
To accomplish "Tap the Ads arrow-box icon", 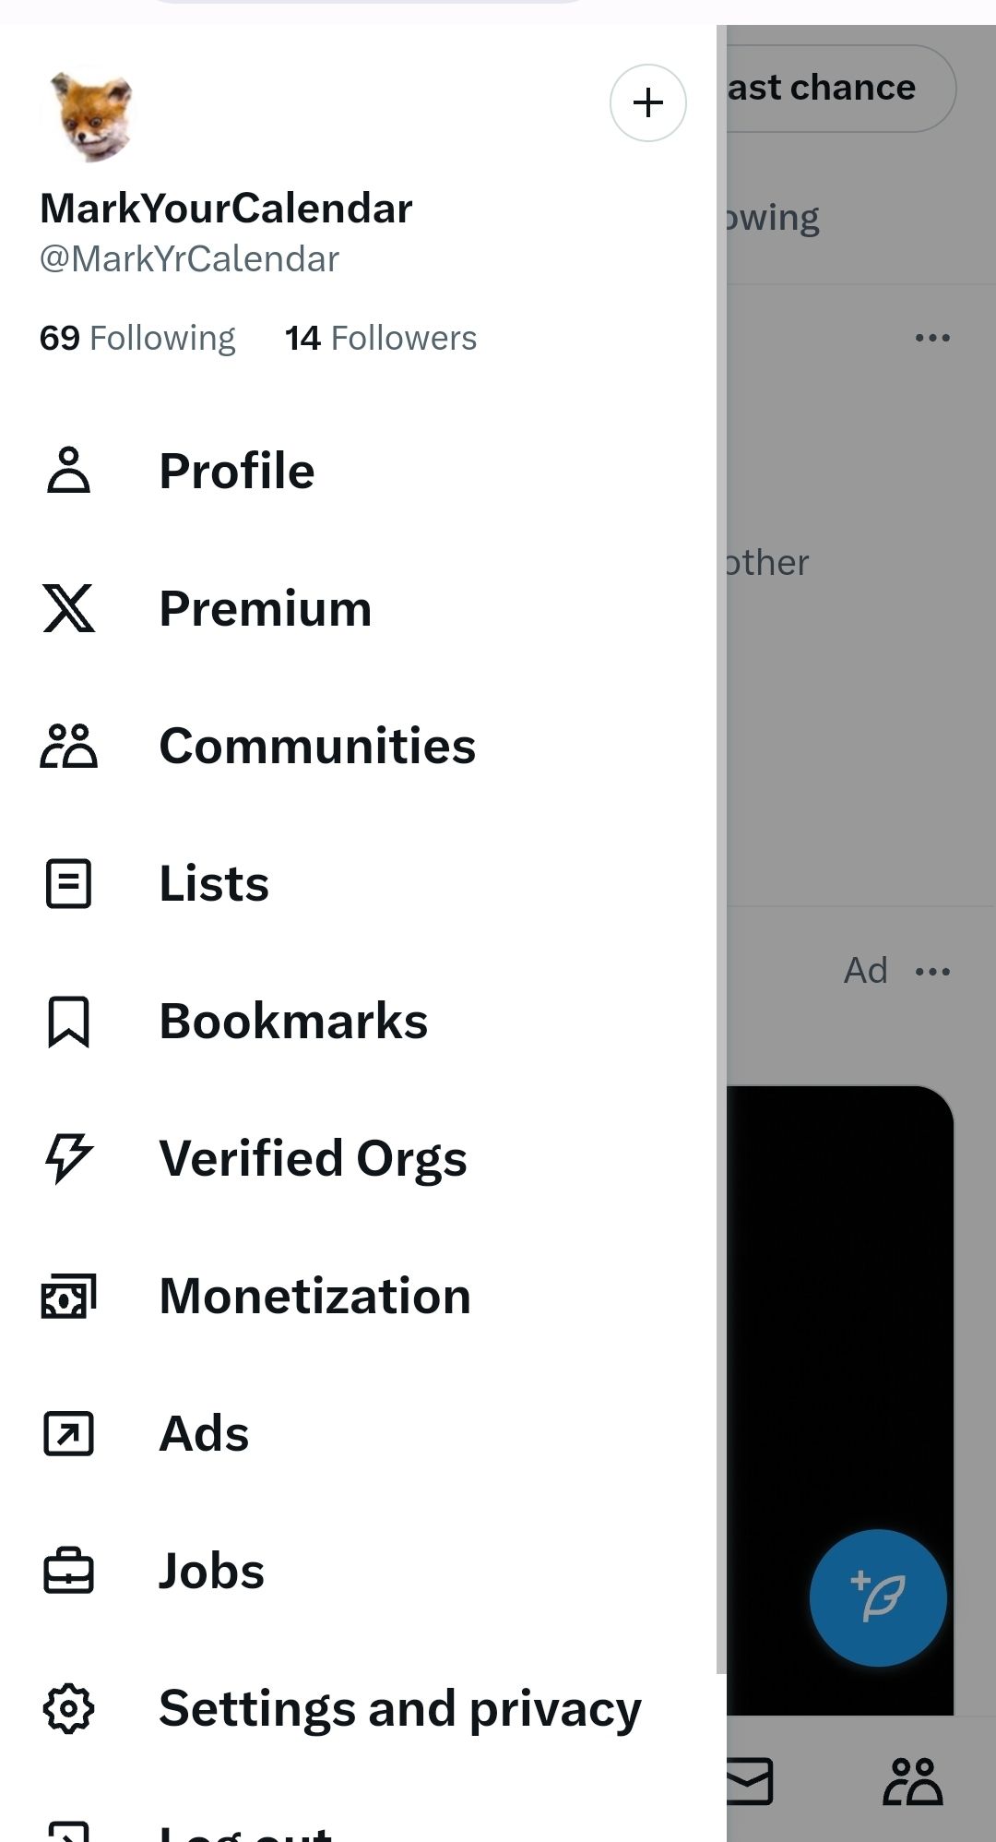I will pos(69,1433).
